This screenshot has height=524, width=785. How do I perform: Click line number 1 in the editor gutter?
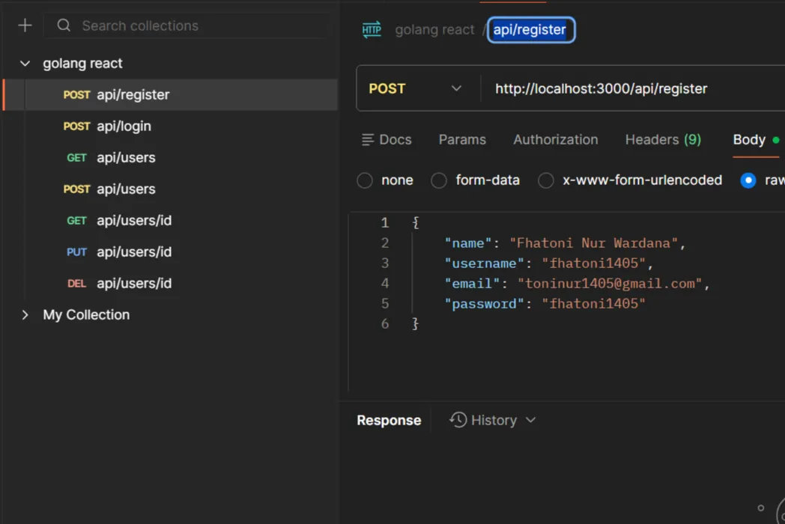[x=384, y=223]
